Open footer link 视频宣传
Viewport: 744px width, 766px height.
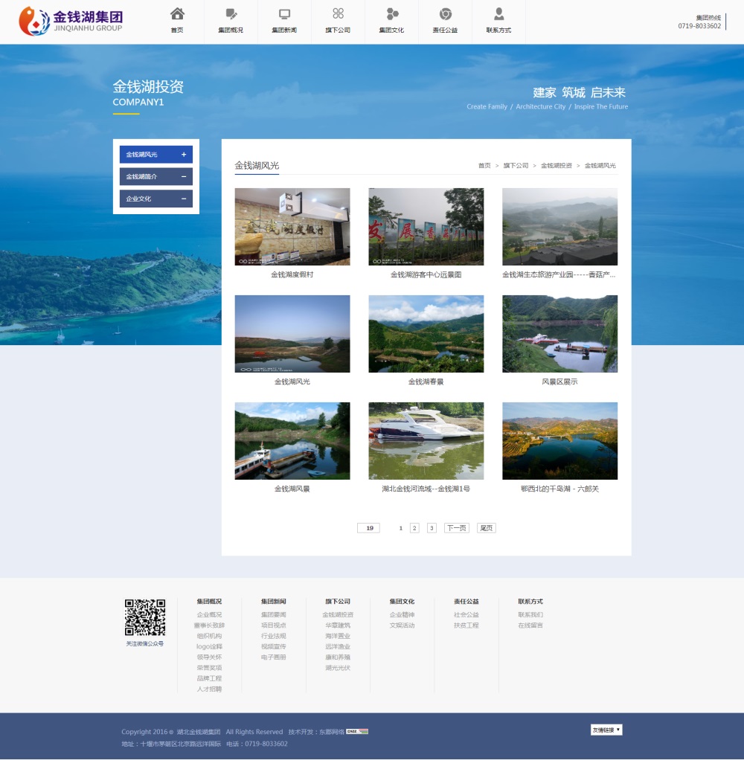(273, 646)
